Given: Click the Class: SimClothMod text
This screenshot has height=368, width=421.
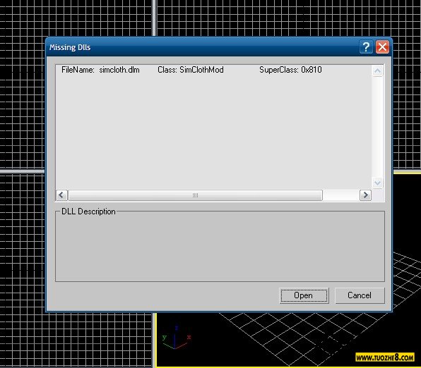Looking at the screenshot, I should click(x=190, y=70).
